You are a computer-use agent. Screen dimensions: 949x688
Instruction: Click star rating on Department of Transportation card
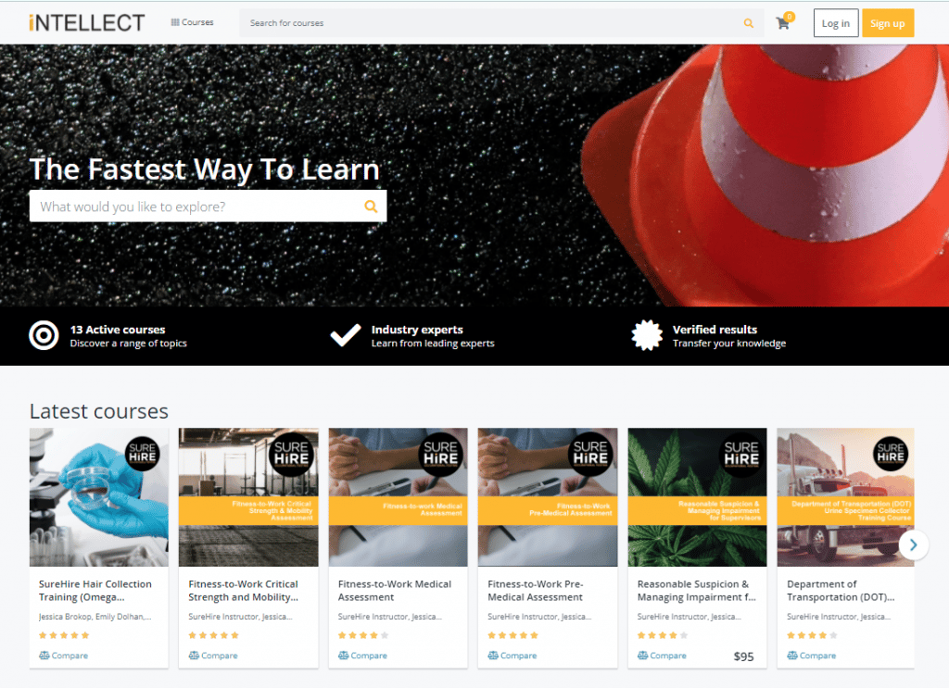click(812, 635)
